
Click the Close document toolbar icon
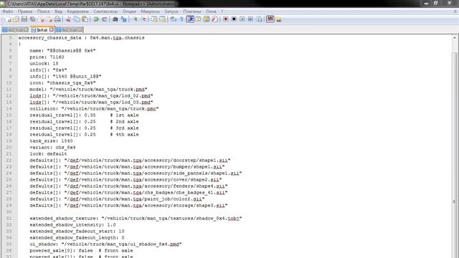42,19
